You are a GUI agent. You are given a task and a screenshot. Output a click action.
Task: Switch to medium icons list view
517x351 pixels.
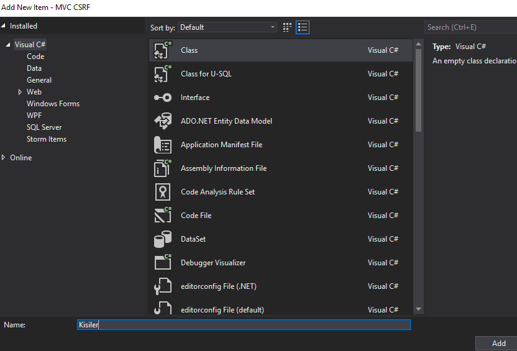point(303,27)
